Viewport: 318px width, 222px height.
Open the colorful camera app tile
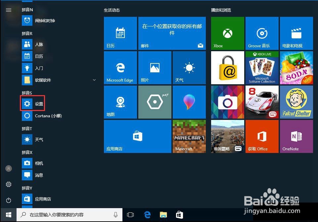coord(228,102)
